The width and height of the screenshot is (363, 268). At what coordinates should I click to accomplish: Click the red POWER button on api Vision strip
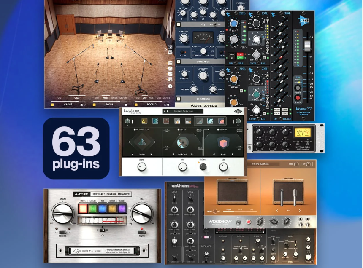click(x=298, y=98)
